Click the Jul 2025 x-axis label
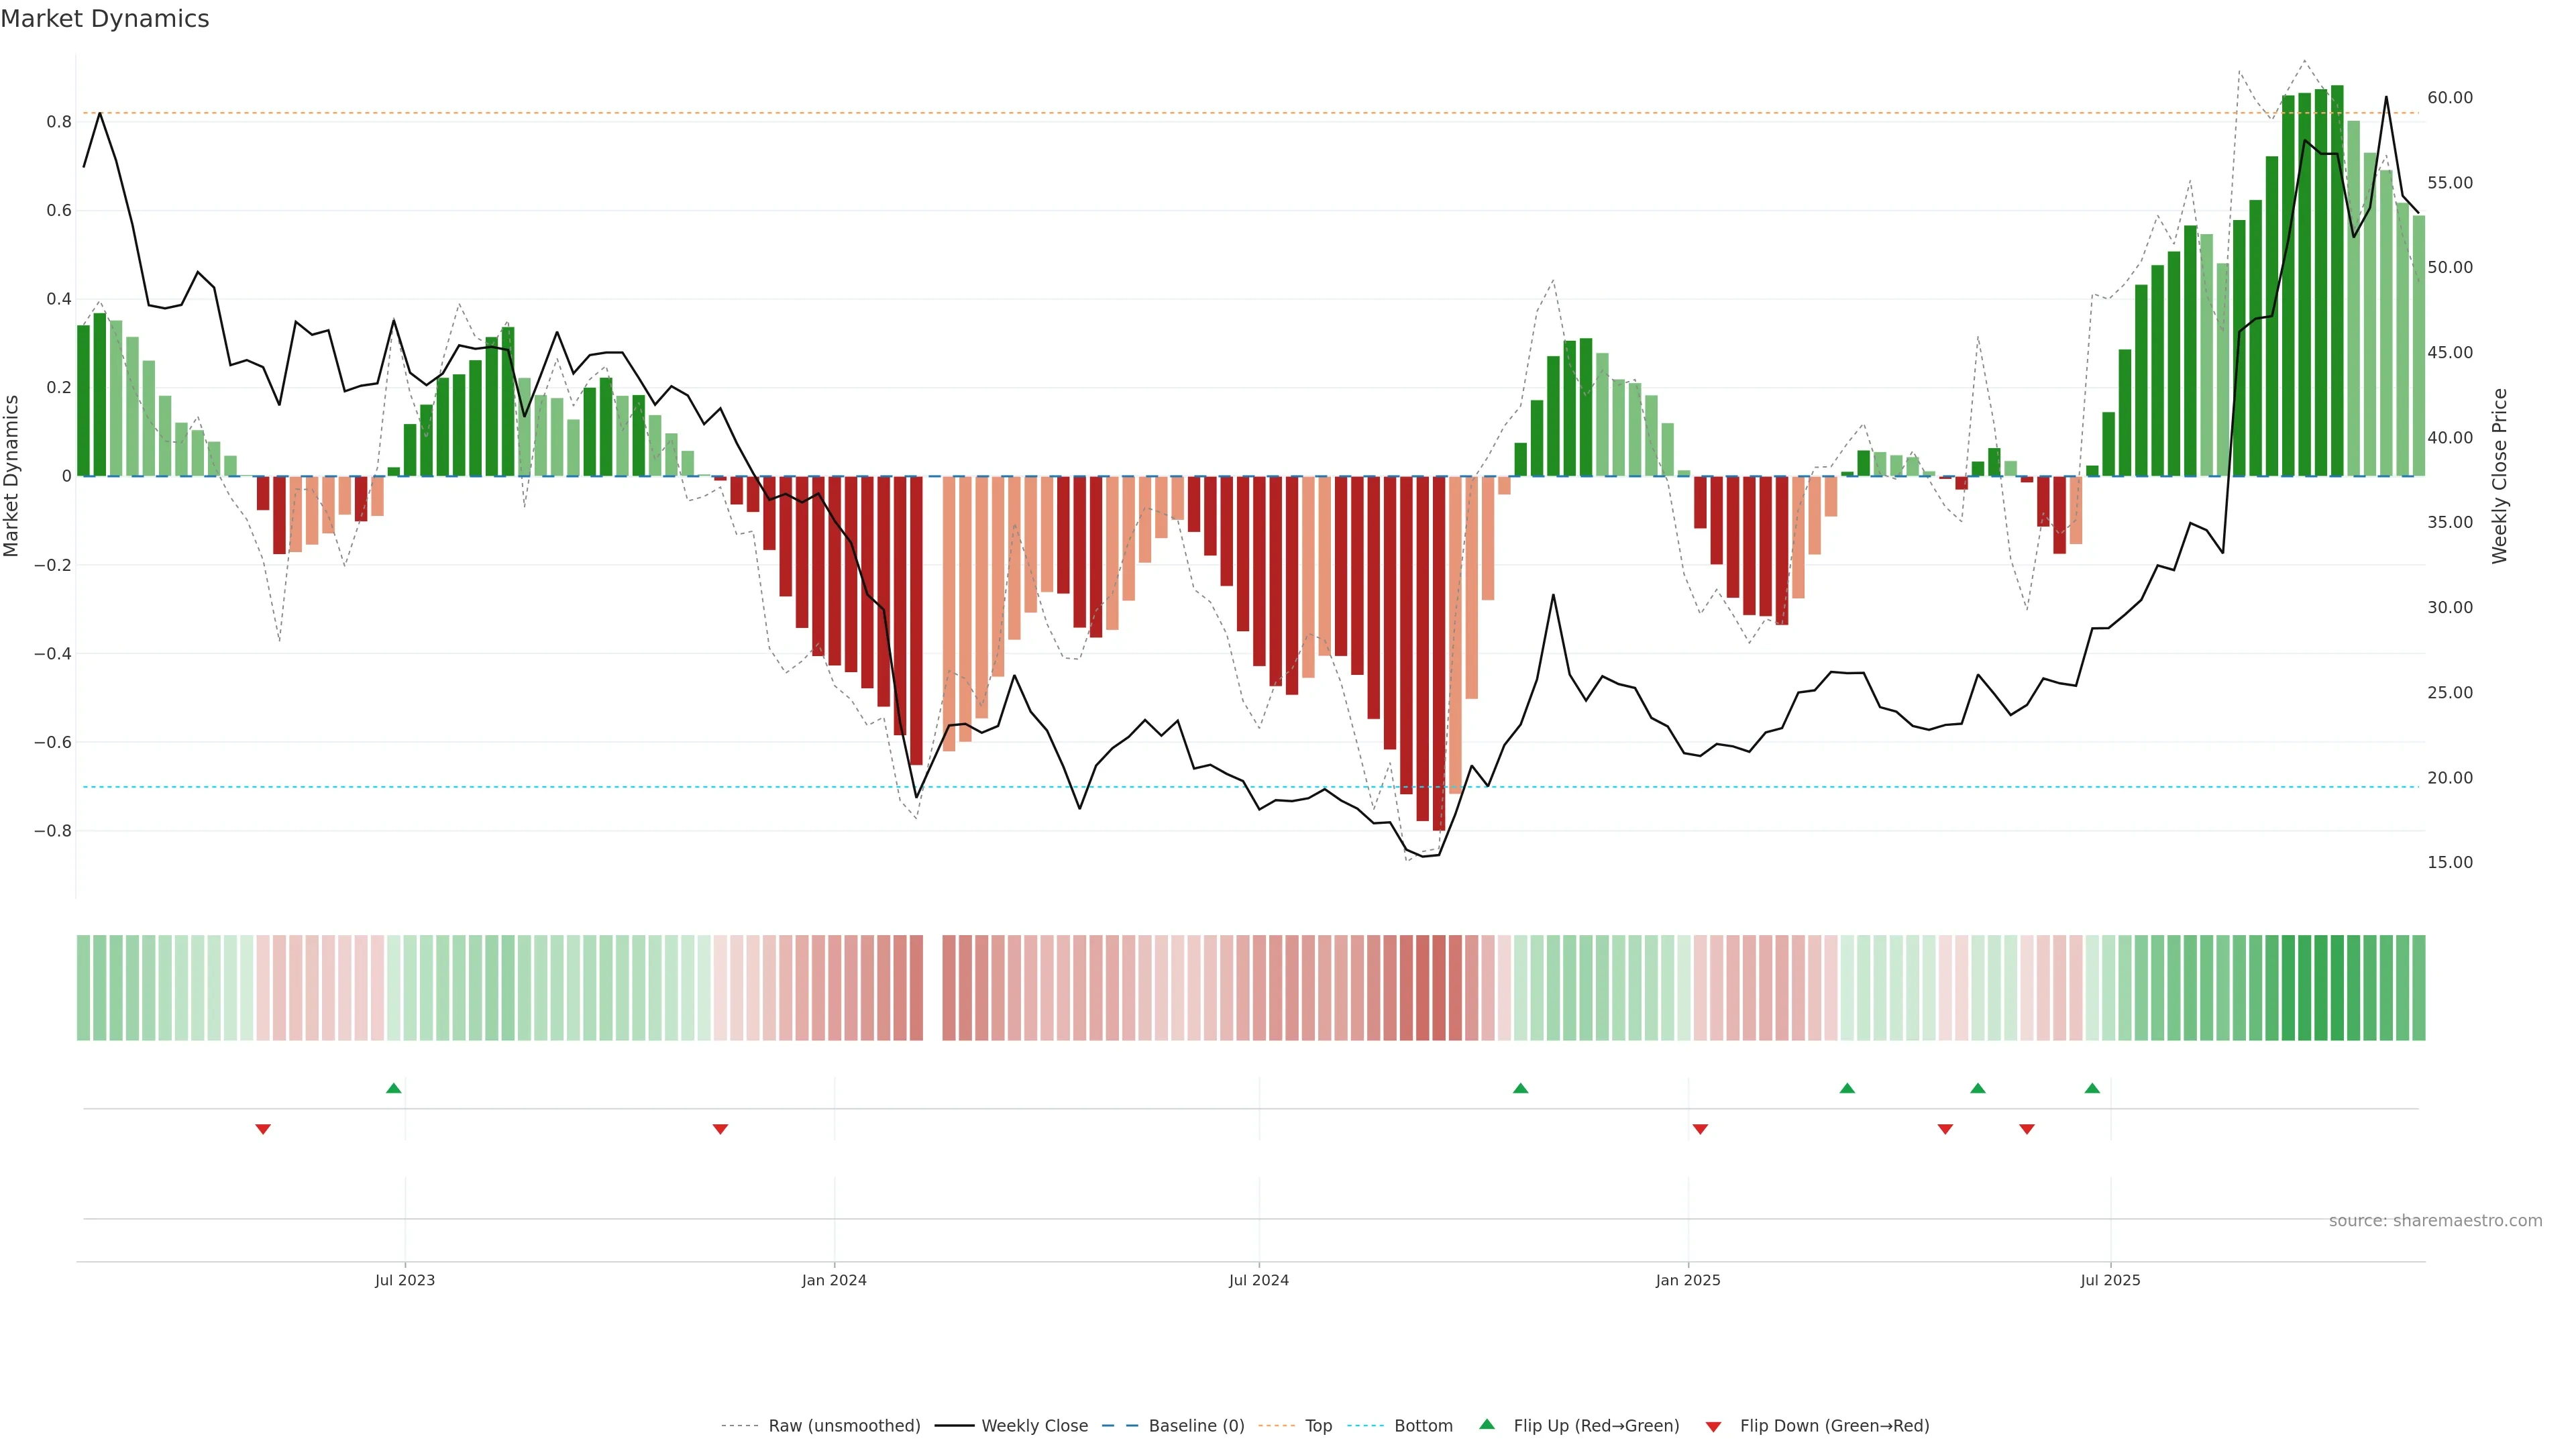The width and height of the screenshot is (2576, 1449). (2110, 1280)
